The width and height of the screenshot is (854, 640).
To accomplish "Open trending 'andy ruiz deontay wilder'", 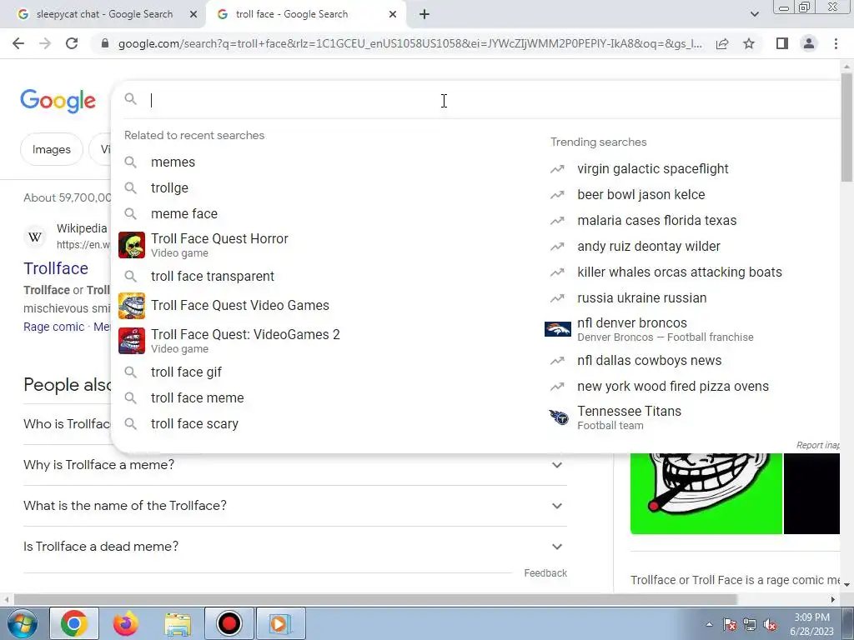I will [649, 247].
